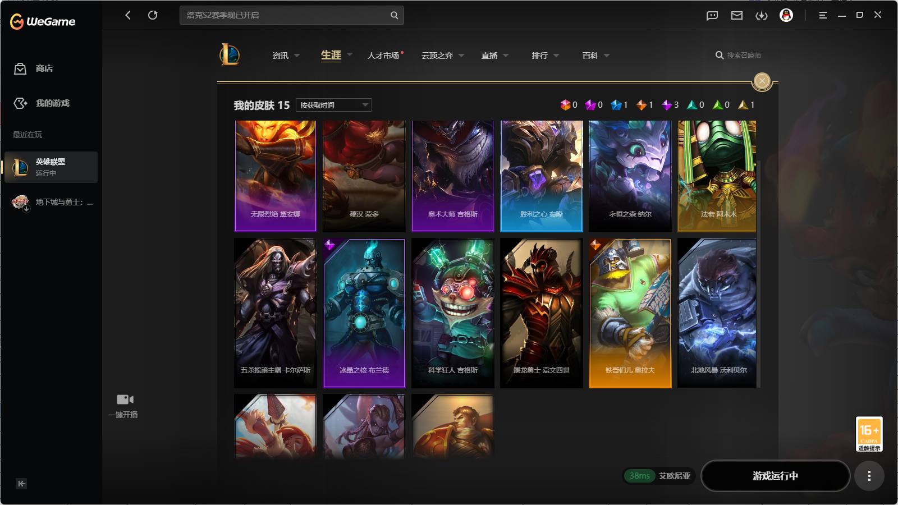This screenshot has width=898, height=505.
Task: Expand the 生涯 dropdown arrow
Action: pos(350,55)
